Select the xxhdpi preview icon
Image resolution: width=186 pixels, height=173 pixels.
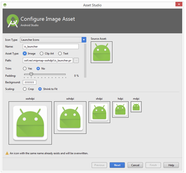(x=70, y=117)
